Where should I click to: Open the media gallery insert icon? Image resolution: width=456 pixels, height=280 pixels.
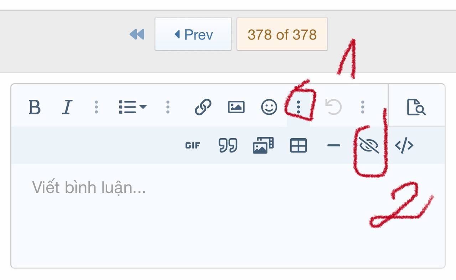click(x=263, y=145)
